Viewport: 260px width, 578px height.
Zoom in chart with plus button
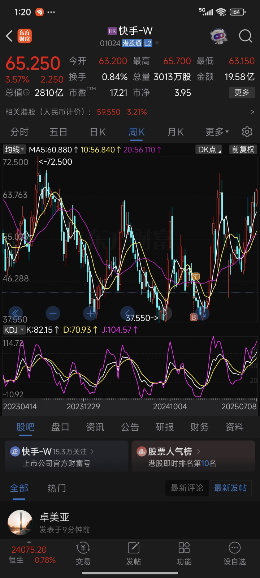(x=90, y=313)
